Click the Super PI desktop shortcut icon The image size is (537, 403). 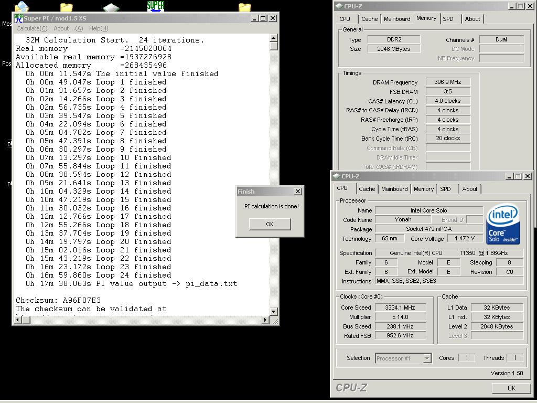[156, 6]
